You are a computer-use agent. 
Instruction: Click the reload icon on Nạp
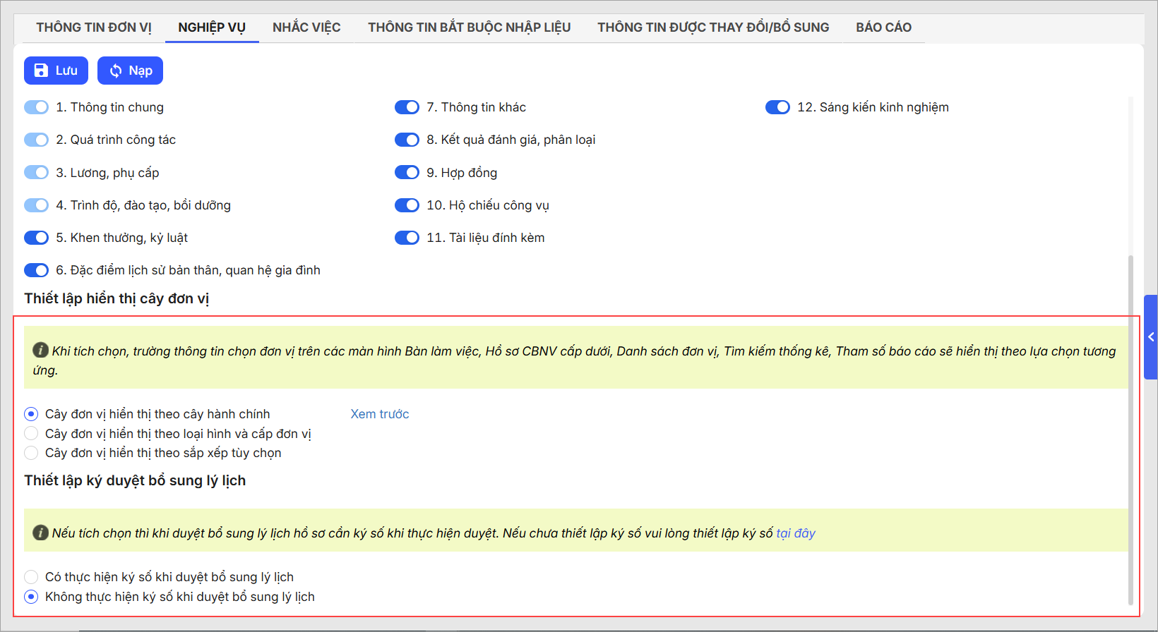[x=116, y=71]
